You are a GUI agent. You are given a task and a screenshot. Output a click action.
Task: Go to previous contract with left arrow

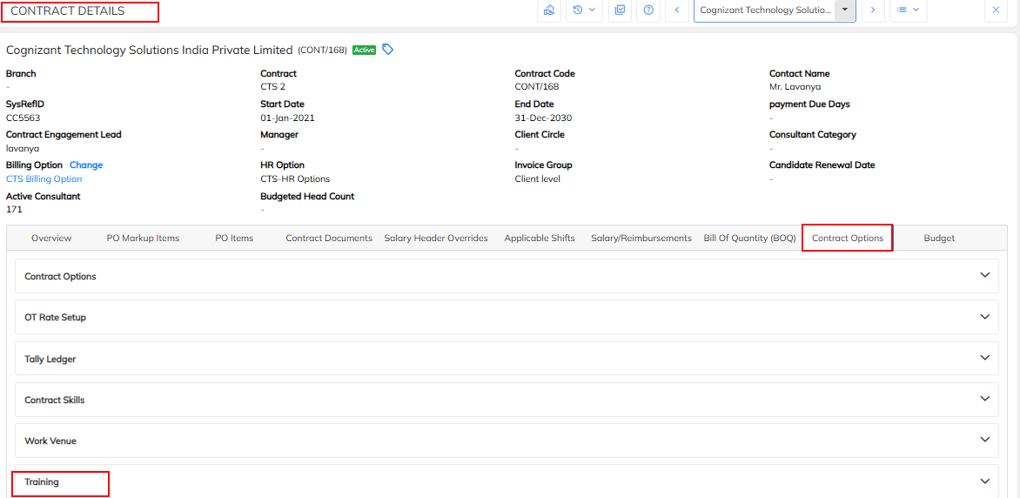[677, 10]
